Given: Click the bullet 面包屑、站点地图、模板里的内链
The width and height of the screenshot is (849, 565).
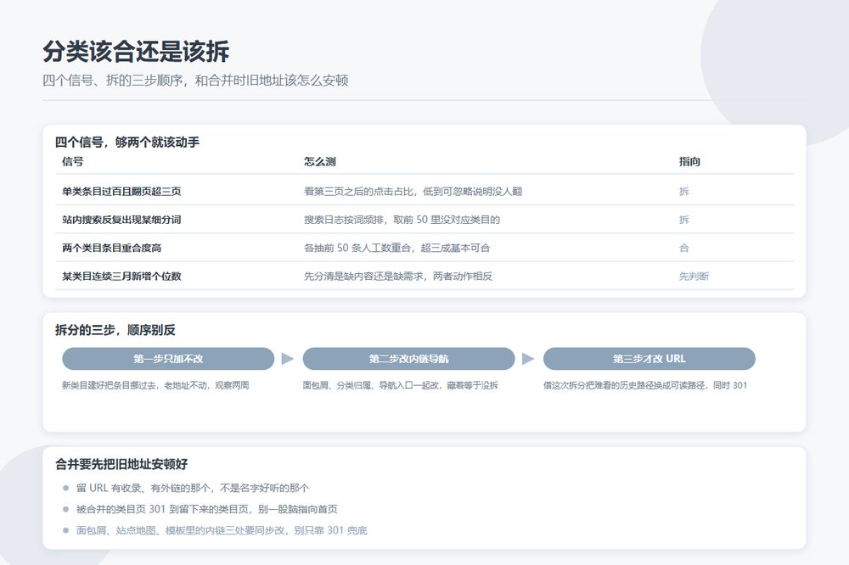Looking at the screenshot, I should (222, 530).
